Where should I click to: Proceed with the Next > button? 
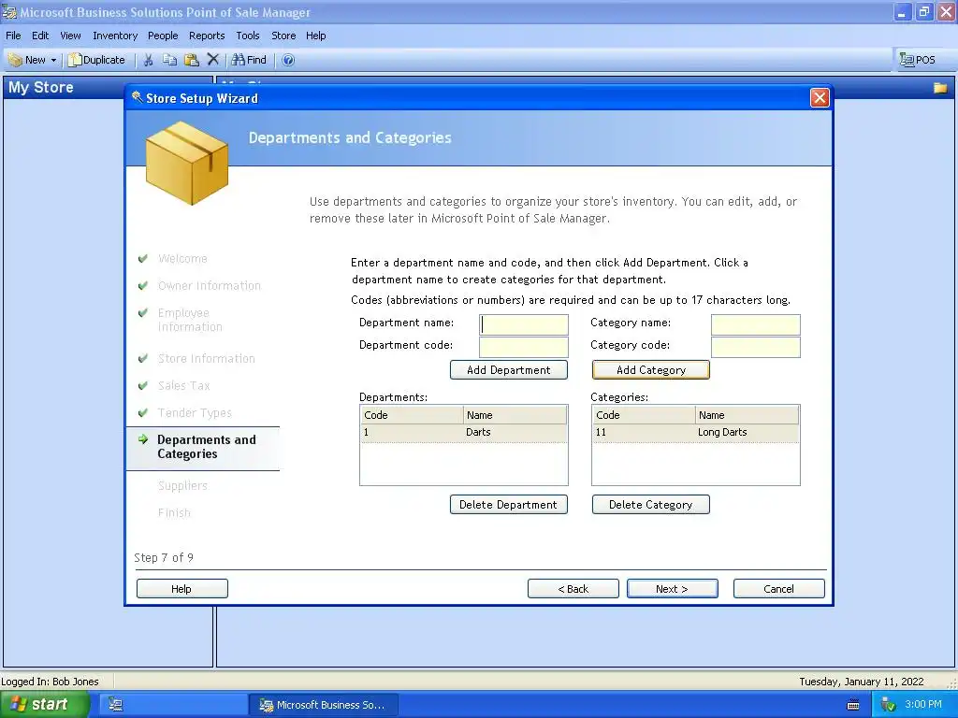coord(672,589)
